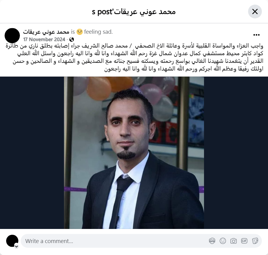Viewport: 268px width, 255px height.
Task: Open the avatar sticker picker in comment box
Action: tap(212, 241)
